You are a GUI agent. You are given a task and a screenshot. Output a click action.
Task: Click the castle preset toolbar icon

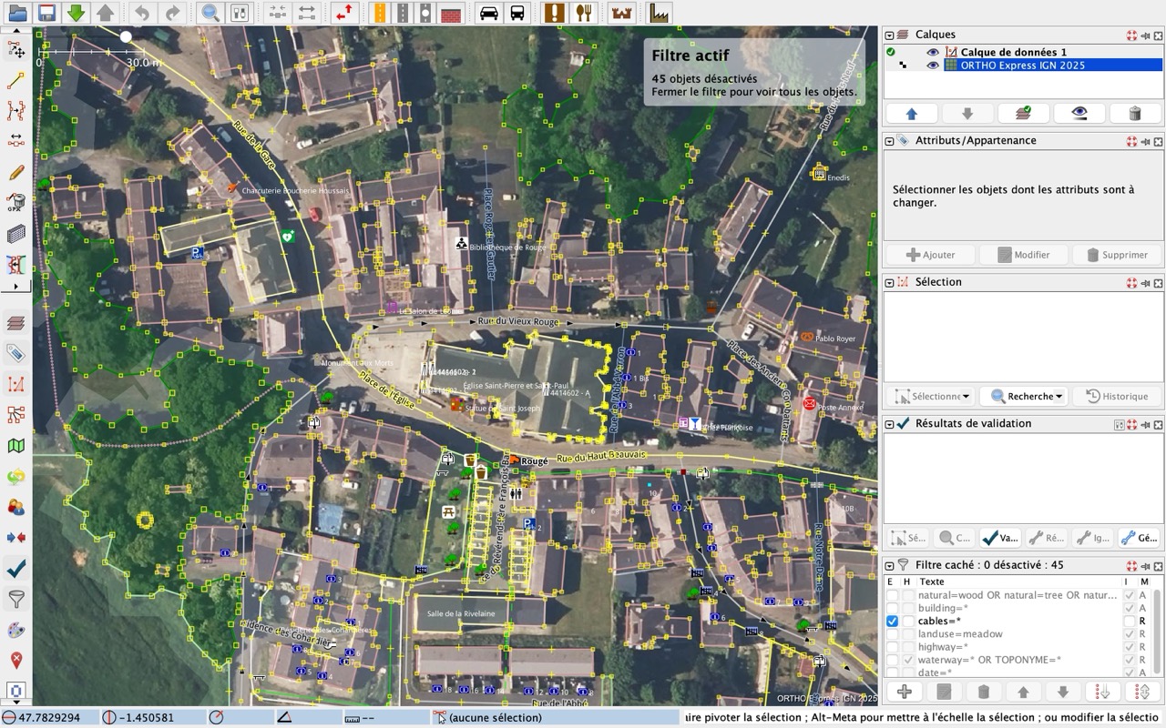pos(623,13)
